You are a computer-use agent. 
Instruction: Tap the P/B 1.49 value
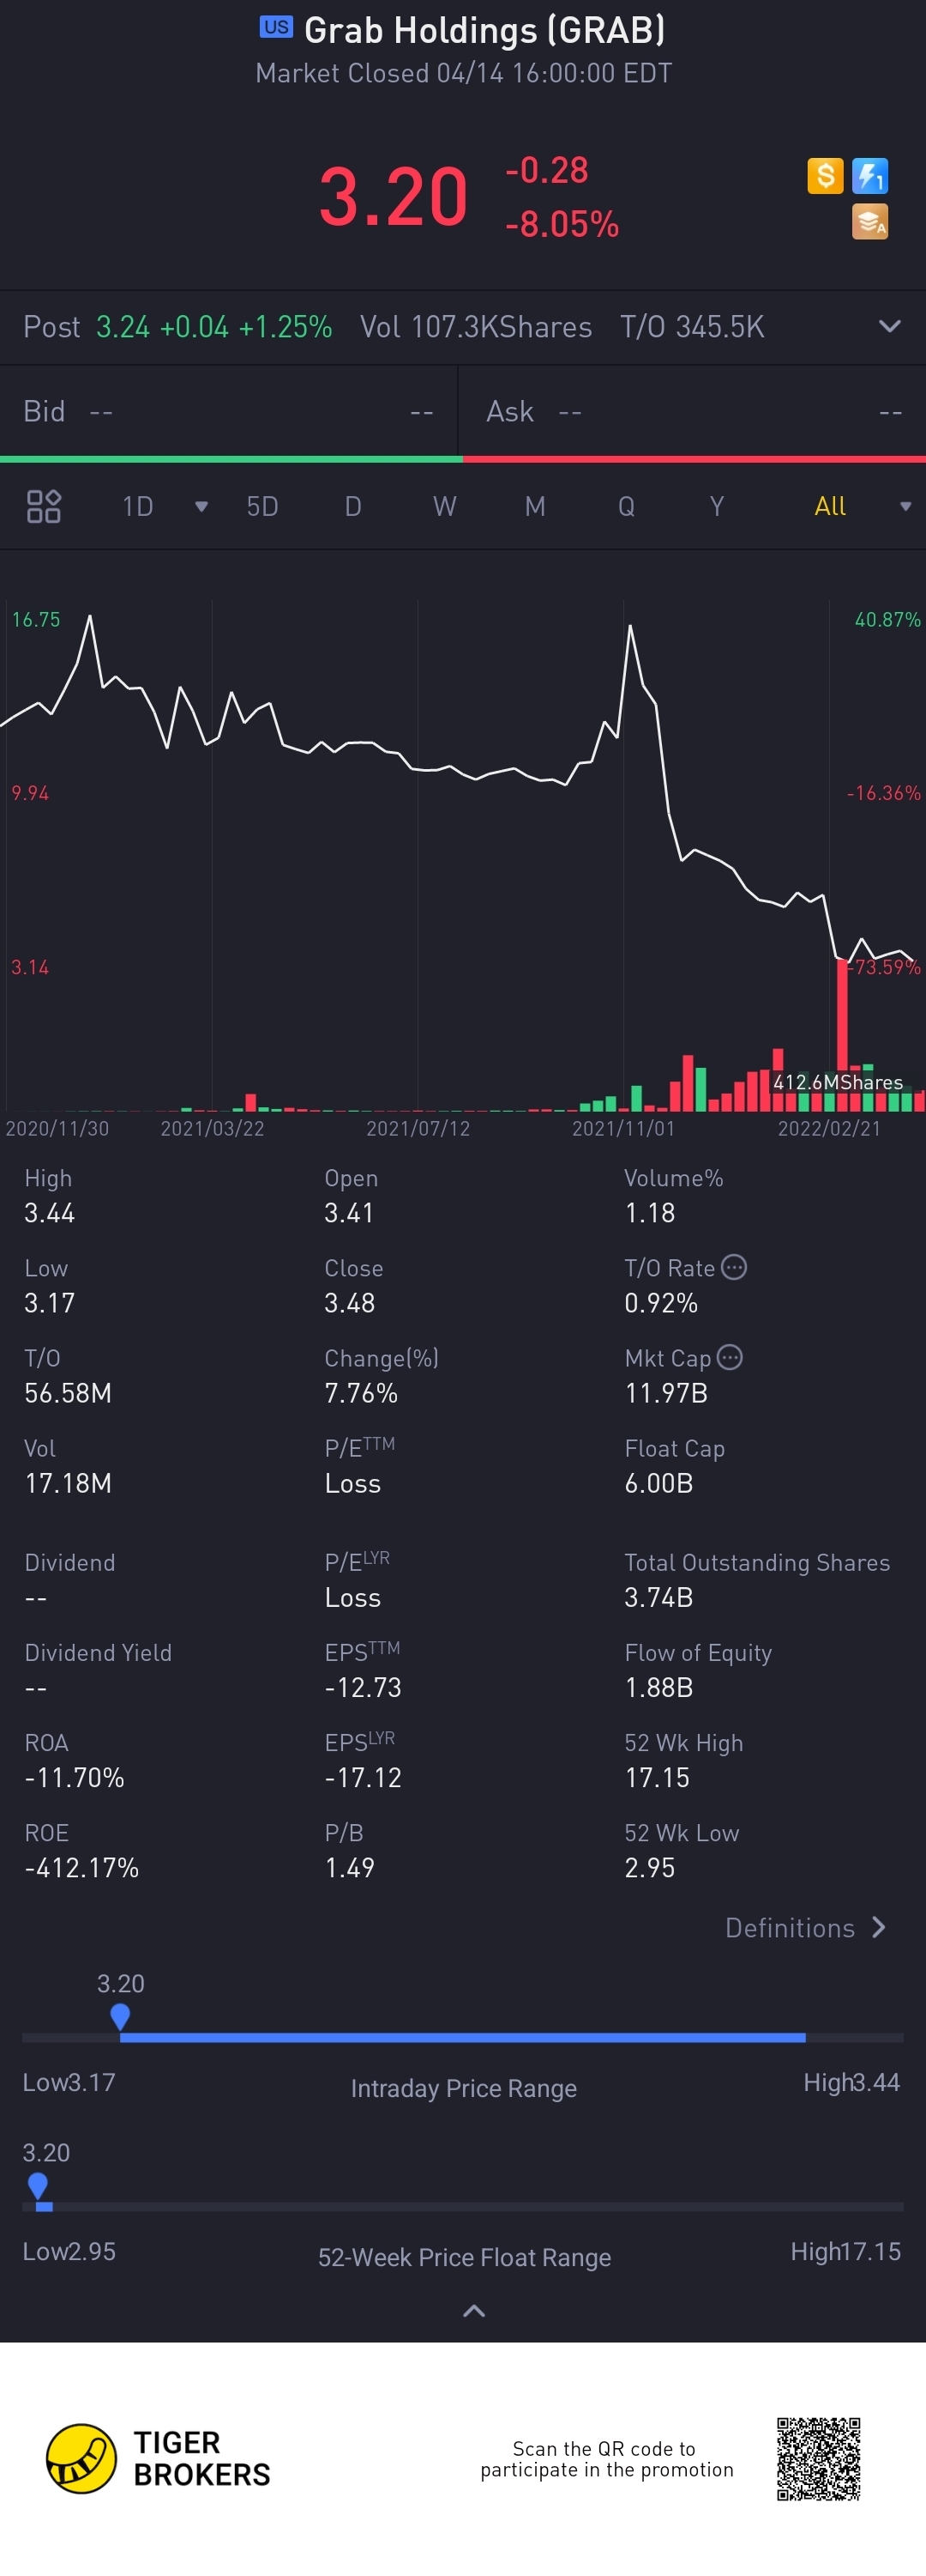(350, 1867)
